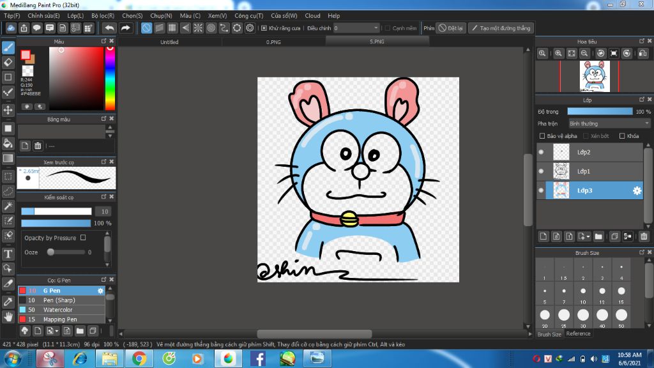
Task: Delete the palette color with the trash icon
Action: 38,146
